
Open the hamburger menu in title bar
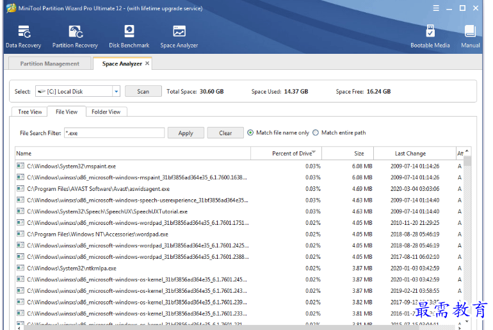[x=436, y=8]
